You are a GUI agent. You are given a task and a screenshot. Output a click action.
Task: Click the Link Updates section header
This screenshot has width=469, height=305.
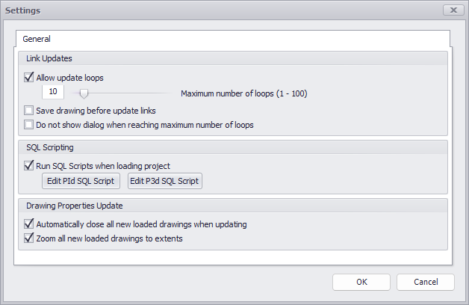pos(49,58)
